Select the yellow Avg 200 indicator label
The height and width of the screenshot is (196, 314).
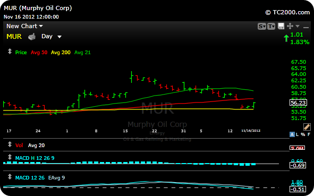61,53
